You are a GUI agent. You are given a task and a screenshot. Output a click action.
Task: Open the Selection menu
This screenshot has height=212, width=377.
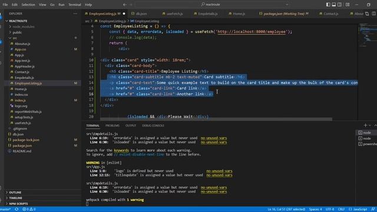point(28,5)
